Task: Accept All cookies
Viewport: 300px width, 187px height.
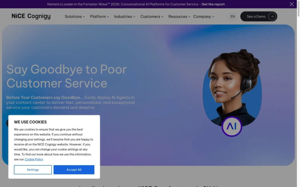Action: click(x=74, y=170)
